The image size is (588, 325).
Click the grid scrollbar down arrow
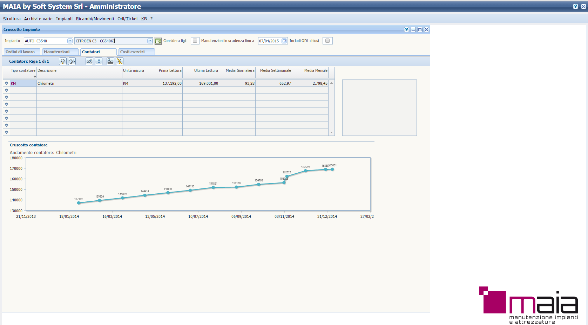click(x=331, y=132)
